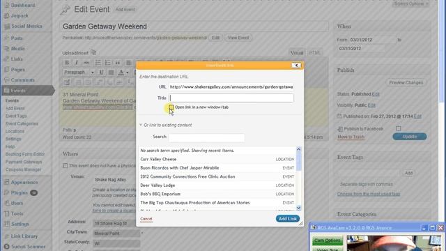
Task: Click the Appearance sidebar icon
Action: coord(6,182)
